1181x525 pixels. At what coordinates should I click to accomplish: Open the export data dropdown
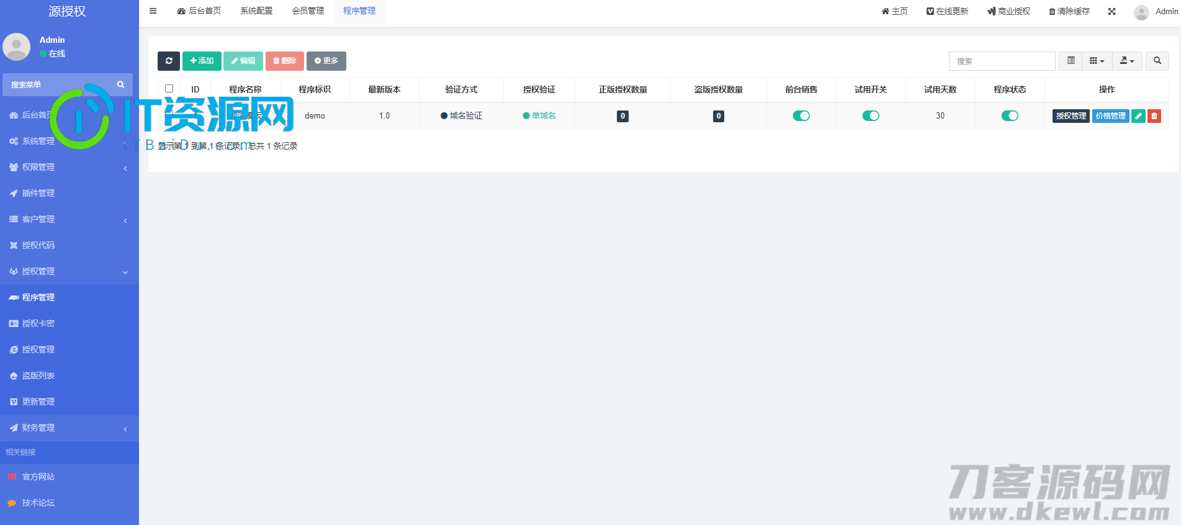[1127, 61]
